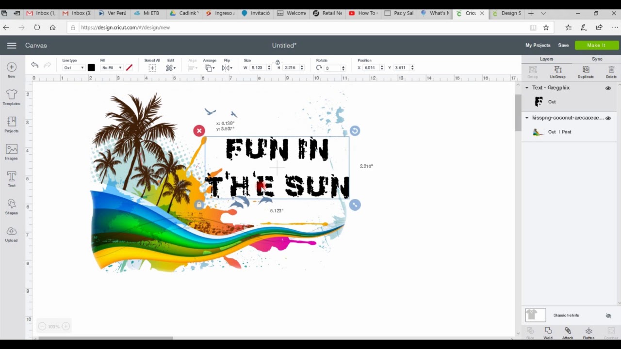
Task: Open the Shapes tool
Action: click(x=11, y=207)
